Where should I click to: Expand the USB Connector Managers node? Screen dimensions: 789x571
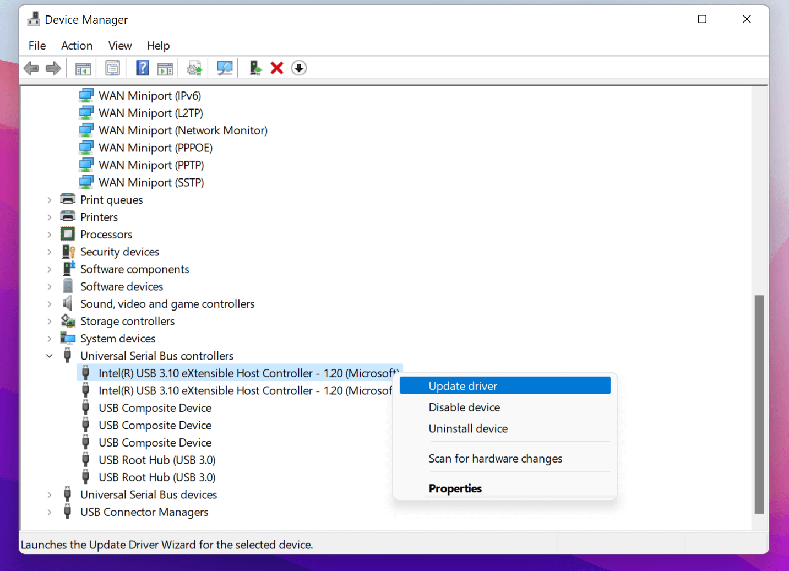(x=49, y=512)
